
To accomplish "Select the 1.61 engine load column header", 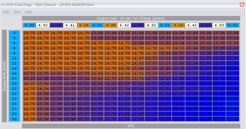I will 206,25.
